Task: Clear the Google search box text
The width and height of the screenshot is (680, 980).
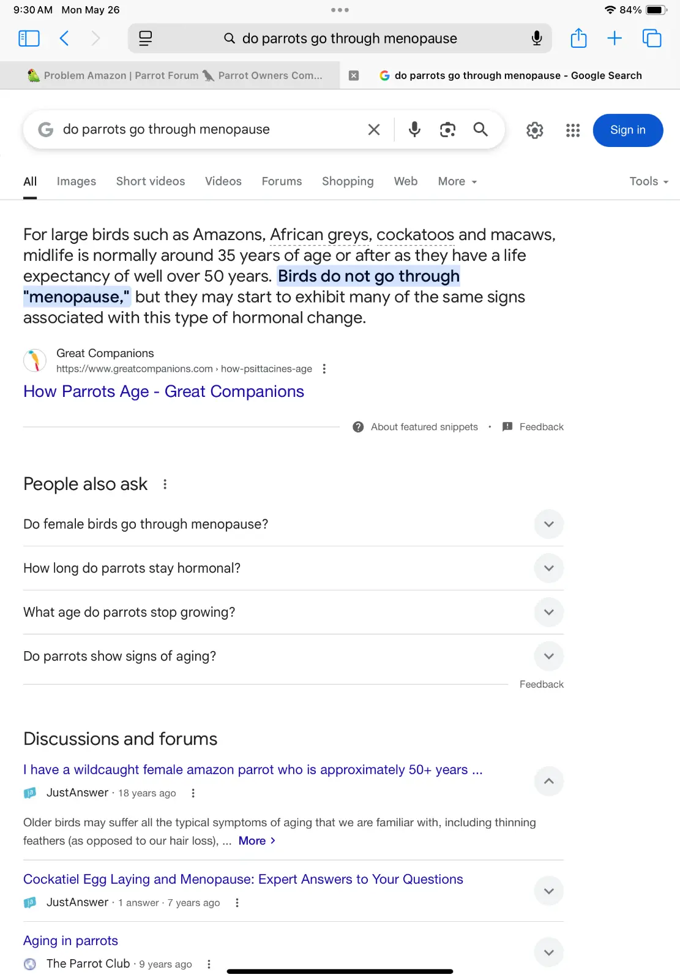Action: pos(373,130)
